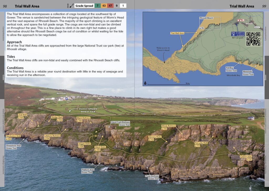
Task: Select the grey grade box showing 9
Action: (x=117, y=6)
